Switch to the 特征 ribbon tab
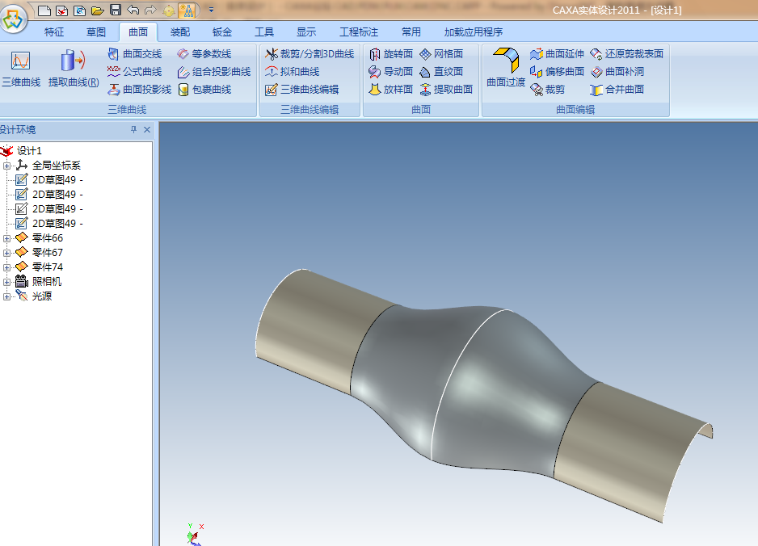The height and width of the screenshot is (546, 758). [x=54, y=32]
